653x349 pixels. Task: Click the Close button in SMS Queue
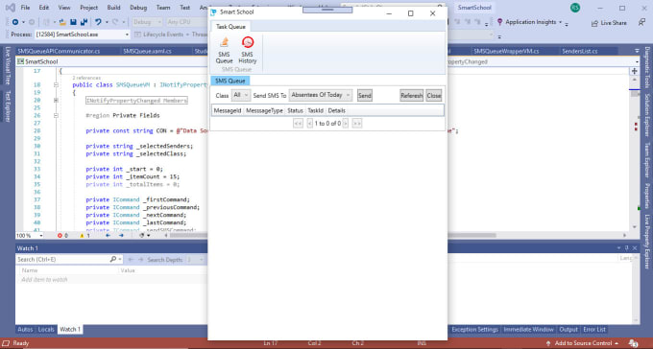point(433,96)
